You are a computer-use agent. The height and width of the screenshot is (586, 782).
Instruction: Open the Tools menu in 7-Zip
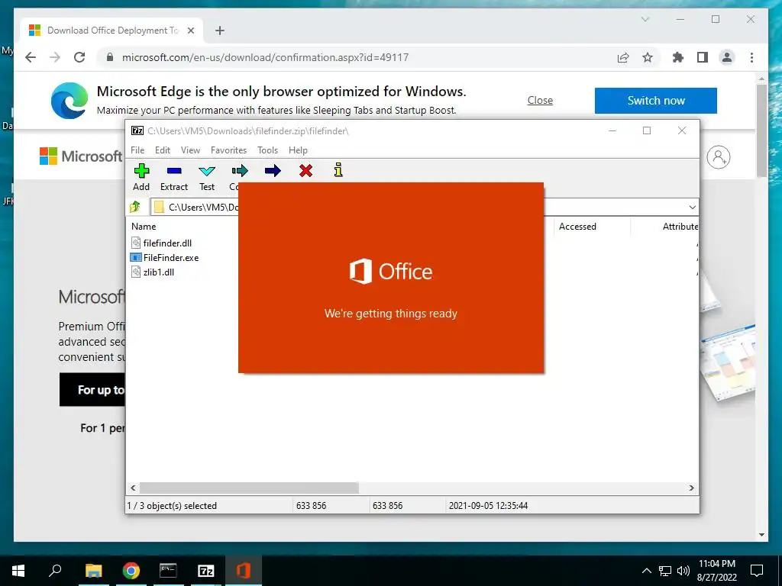(x=267, y=150)
